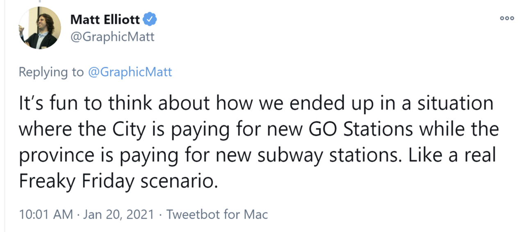Click the Tweetbot for Mac source link
This screenshot has height=232, width=525.
click(x=217, y=214)
